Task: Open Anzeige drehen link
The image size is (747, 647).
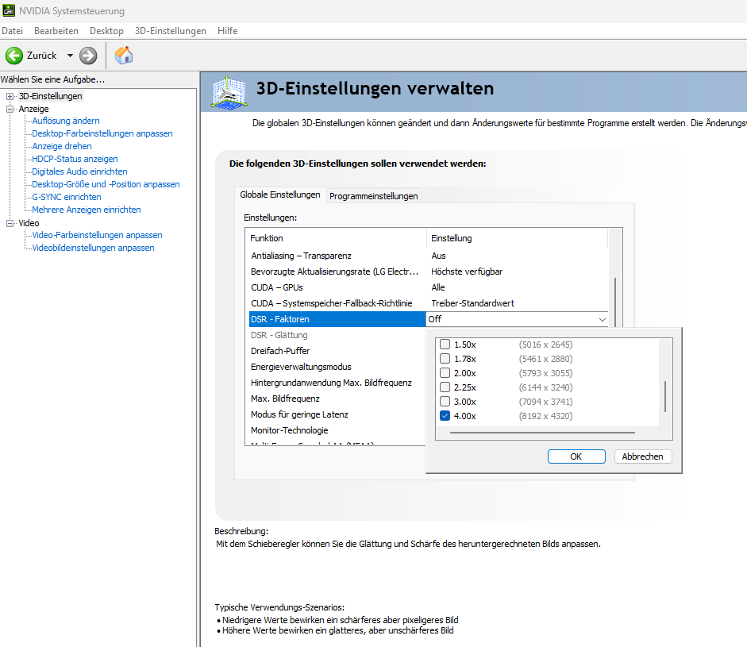Action: click(62, 146)
